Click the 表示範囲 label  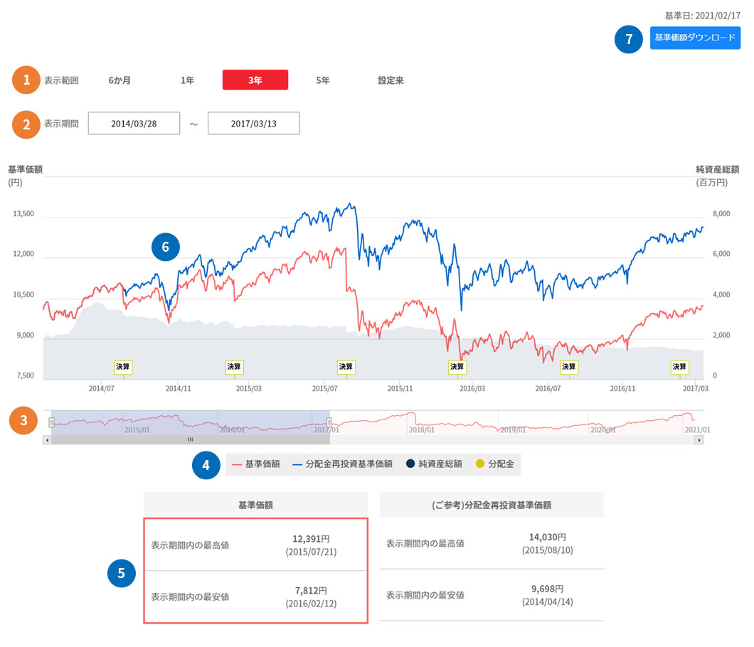(61, 80)
